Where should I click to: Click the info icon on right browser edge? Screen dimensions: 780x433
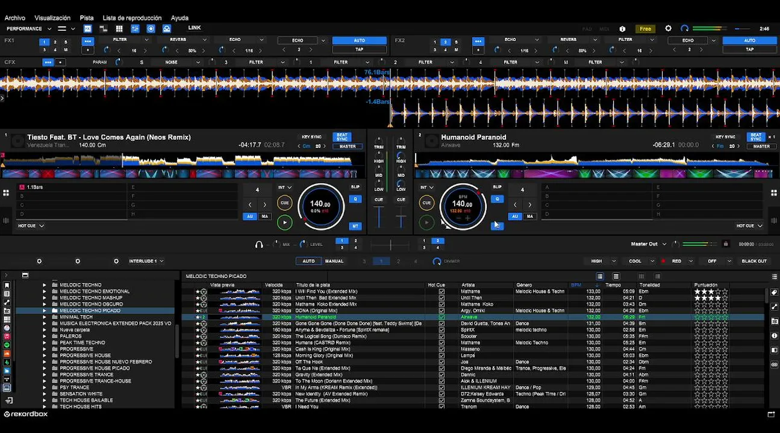[x=775, y=336]
